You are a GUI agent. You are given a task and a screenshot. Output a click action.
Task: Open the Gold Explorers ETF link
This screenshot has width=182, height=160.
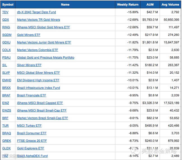coord(31,148)
